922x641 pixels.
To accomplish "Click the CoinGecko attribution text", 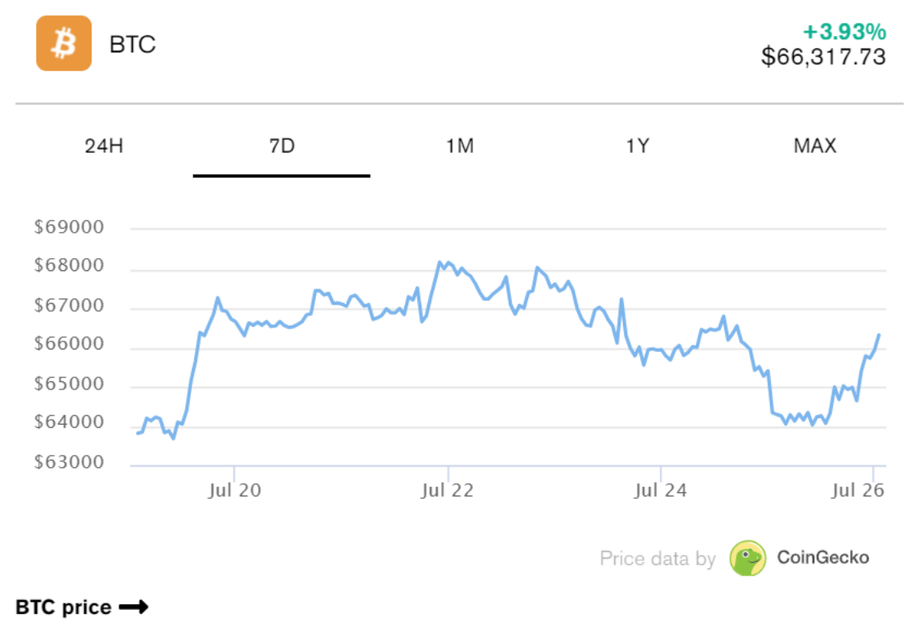I will coord(822,558).
